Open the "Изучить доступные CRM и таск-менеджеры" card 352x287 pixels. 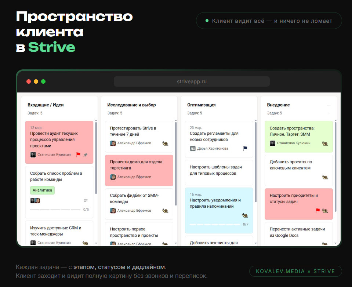[59, 233]
